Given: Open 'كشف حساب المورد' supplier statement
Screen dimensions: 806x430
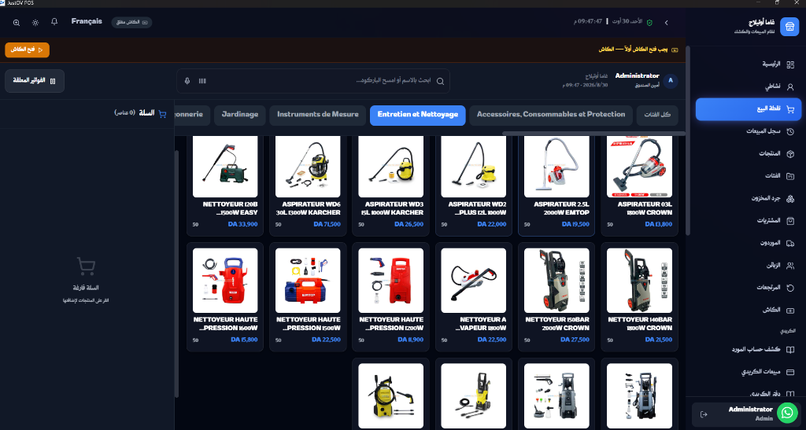Looking at the screenshot, I should tap(749, 350).
